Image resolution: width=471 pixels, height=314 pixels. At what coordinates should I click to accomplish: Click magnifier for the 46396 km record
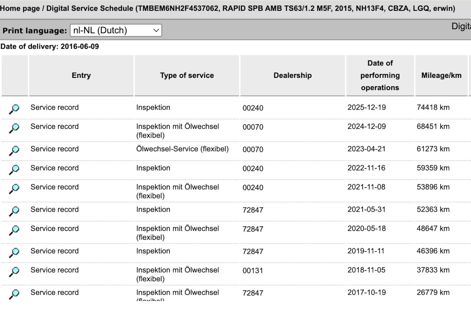point(14,253)
